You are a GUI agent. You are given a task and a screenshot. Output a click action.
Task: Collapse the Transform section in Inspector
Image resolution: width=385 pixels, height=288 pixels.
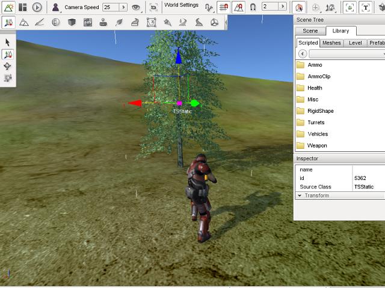click(300, 196)
